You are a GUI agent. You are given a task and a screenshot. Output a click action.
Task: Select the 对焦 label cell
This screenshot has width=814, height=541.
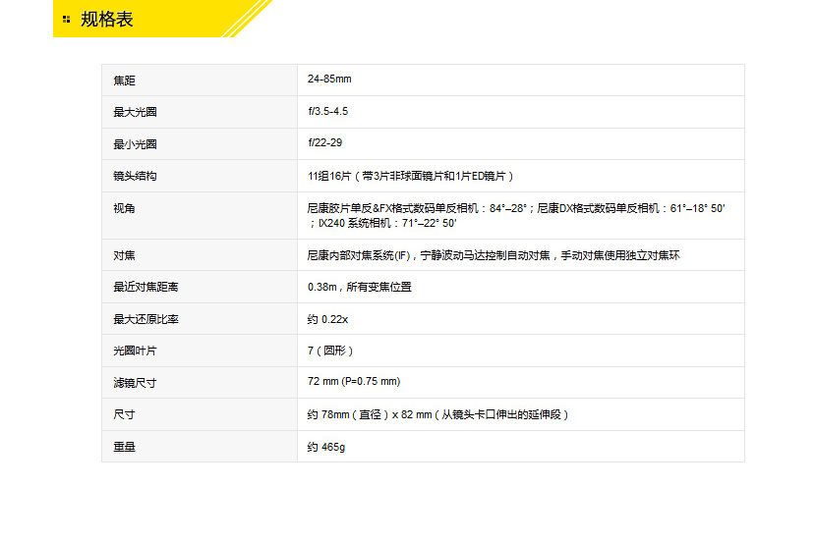(200, 255)
